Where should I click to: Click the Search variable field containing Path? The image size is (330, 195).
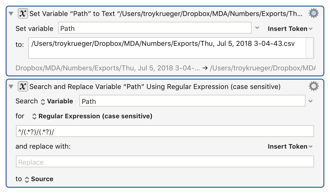(192, 101)
